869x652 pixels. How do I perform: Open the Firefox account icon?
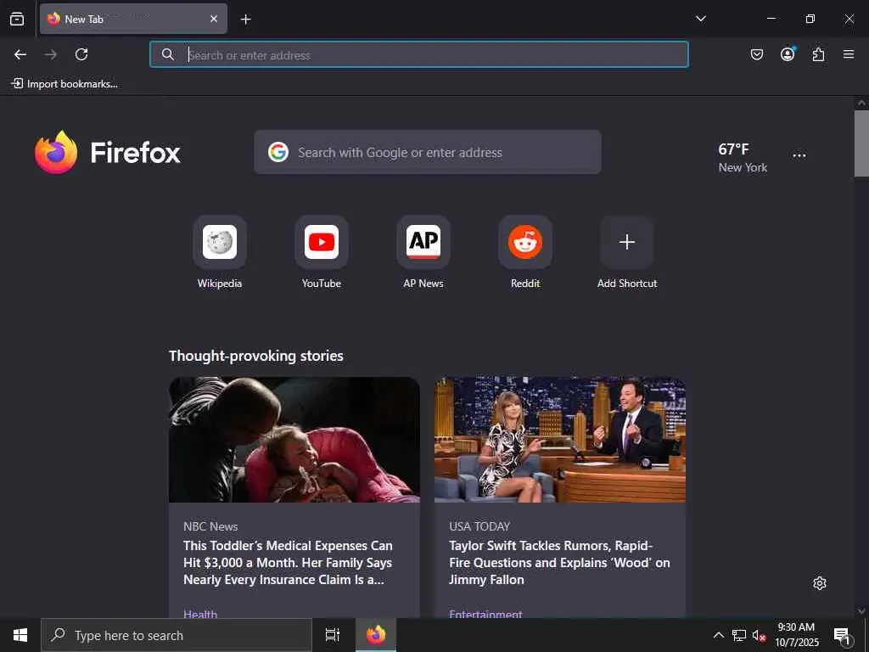tap(788, 53)
